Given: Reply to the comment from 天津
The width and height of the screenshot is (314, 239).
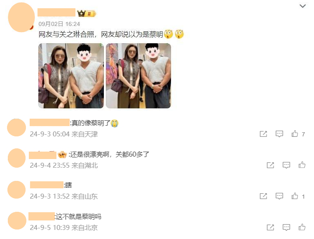Looking at the screenshot, I should [x=279, y=134].
